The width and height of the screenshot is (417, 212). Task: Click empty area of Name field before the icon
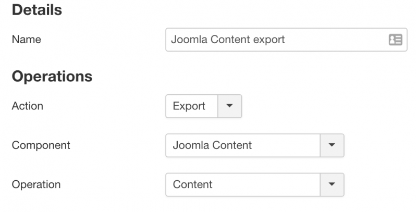point(335,40)
